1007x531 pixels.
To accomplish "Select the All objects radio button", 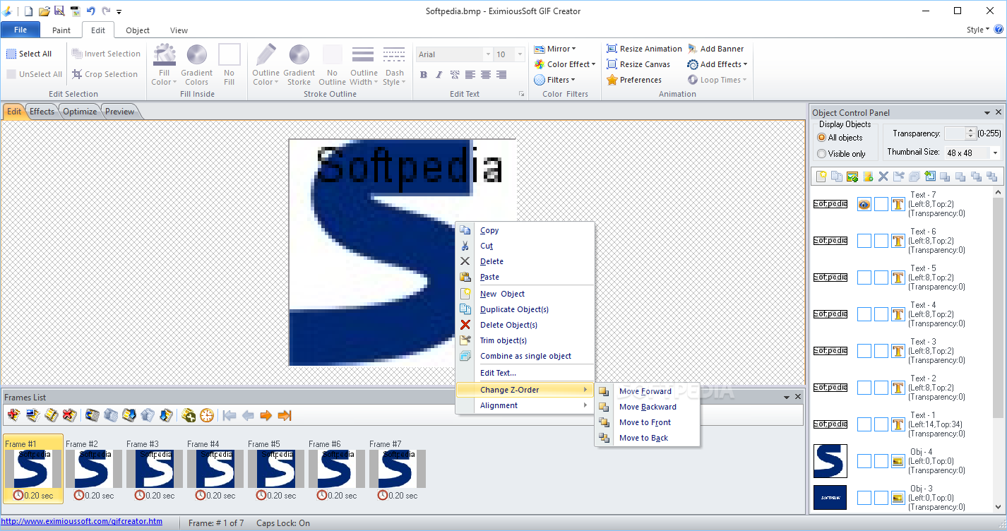I will pyautogui.click(x=821, y=138).
